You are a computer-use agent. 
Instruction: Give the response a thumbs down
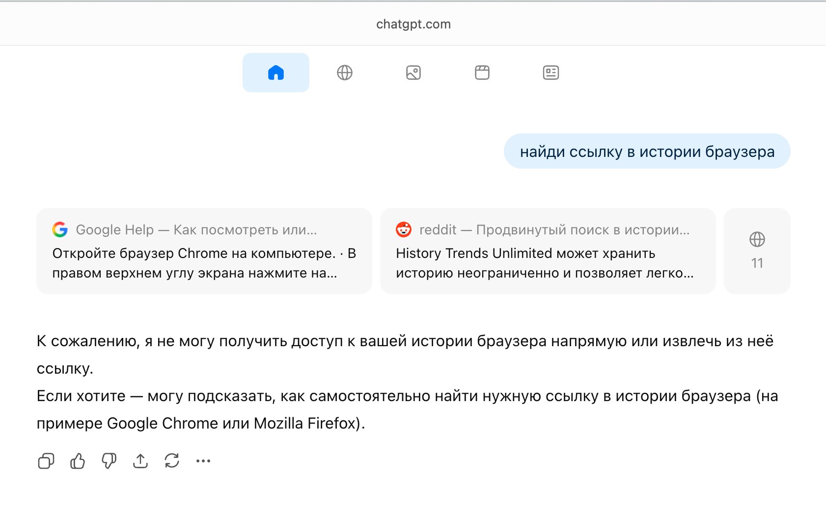pyautogui.click(x=109, y=461)
